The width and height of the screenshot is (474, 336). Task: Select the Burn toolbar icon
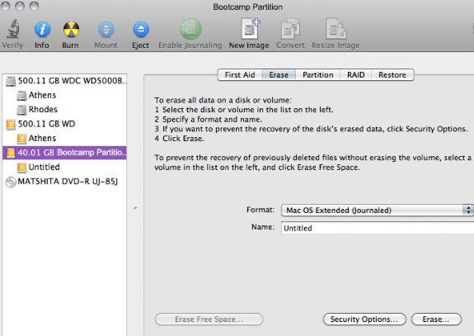tap(71, 30)
